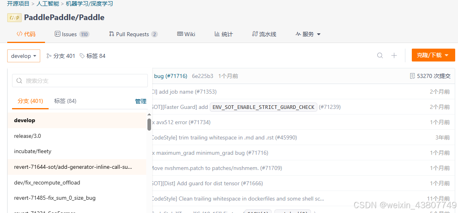Open the search magnifier icon beside clone button

coord(380,55)
